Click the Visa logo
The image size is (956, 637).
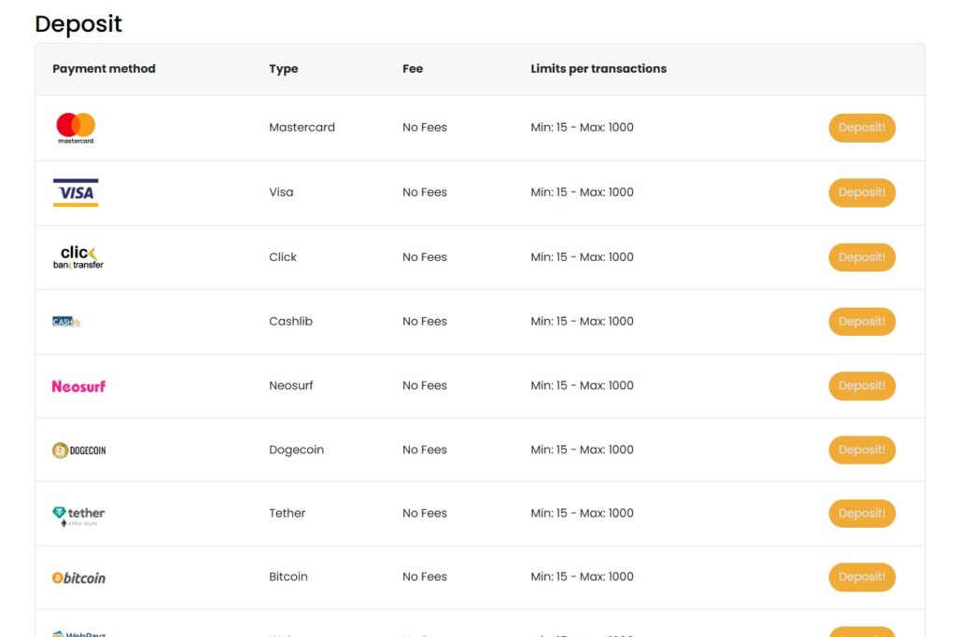pyautogui.click(x=75, y=192)
